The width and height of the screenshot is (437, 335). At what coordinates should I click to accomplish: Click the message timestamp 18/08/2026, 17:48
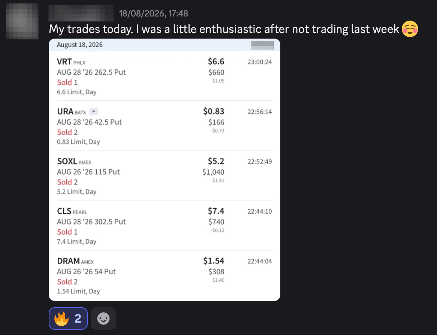154,13
